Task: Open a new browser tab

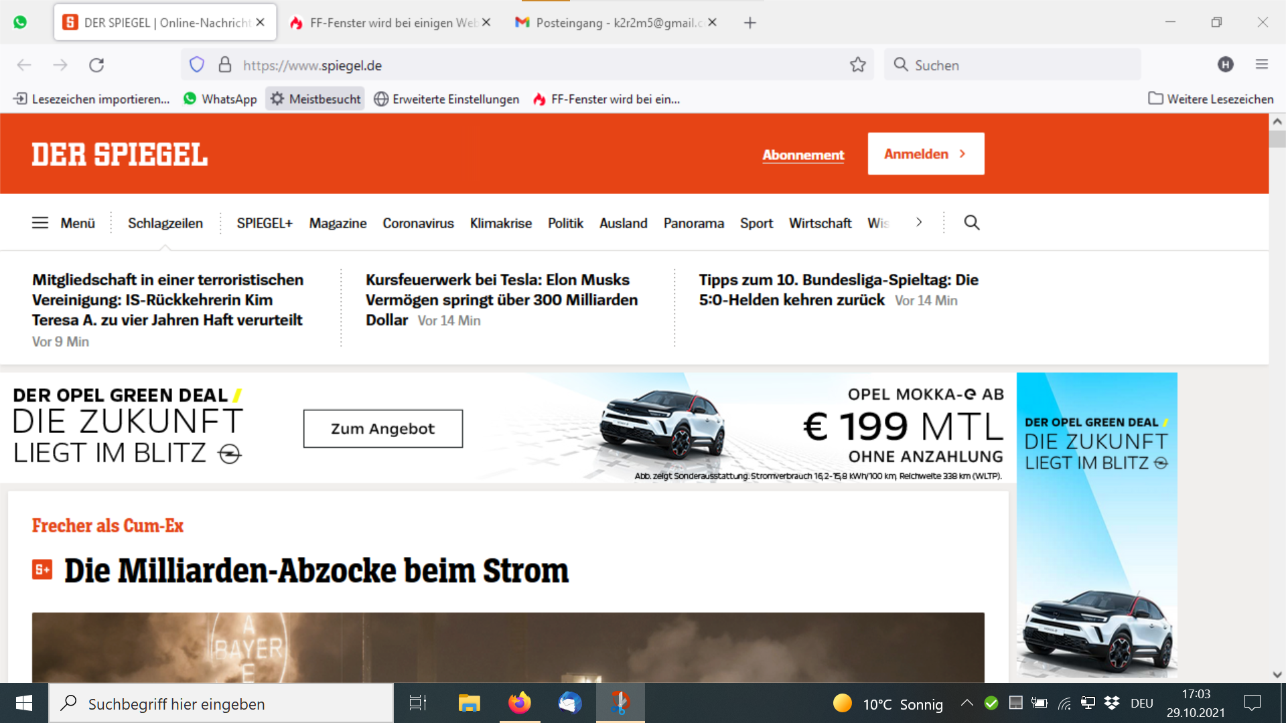Action: point(750,23)
